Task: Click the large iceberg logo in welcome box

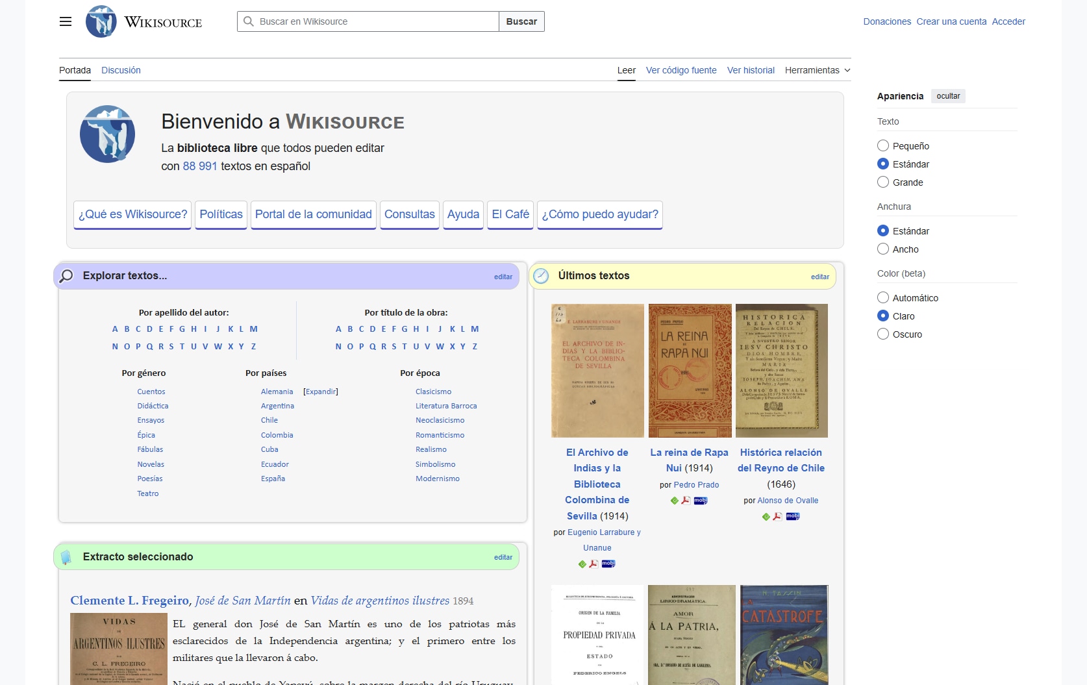Action: [107, 134]
